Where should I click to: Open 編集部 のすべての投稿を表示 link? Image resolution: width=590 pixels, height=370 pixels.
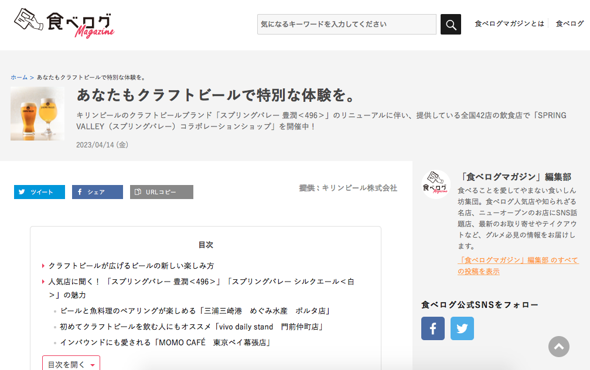tap(517, 265)
